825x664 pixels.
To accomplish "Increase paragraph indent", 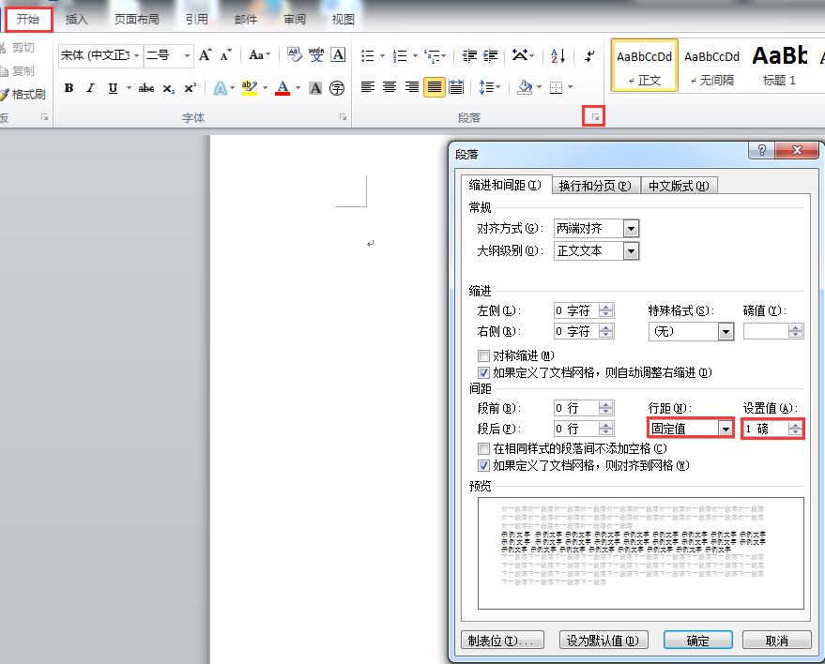I will [x=490, y=55].
